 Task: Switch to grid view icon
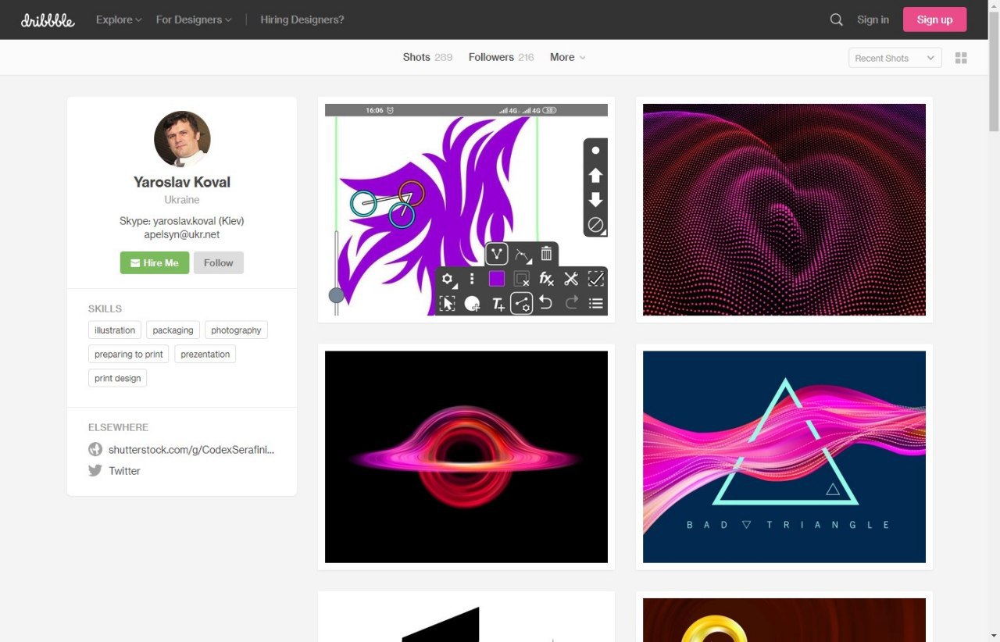click(x=961, y=58)
